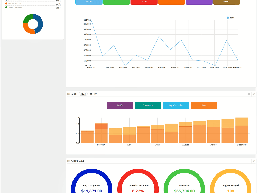Select the 2022 year pill
Viewport: 257px width, 193px height.
coord(83,94)
